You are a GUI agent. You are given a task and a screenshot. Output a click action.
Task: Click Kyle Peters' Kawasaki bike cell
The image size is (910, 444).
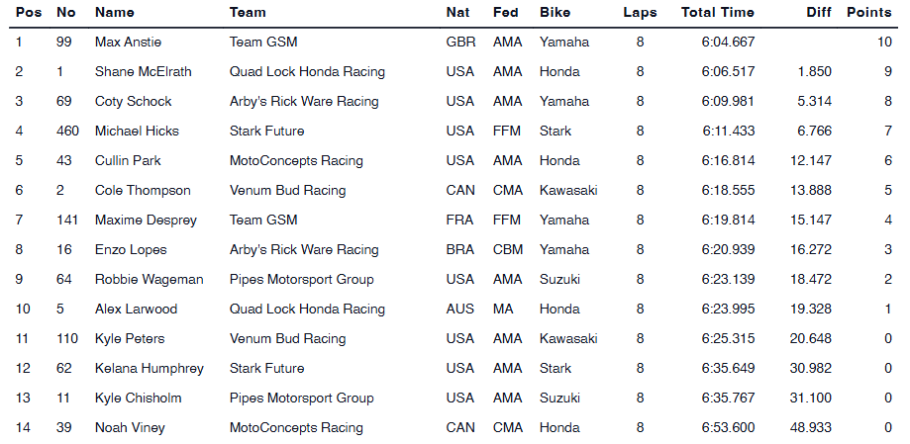click(568, 339)
